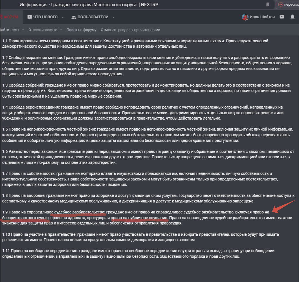Click the people icon beside ПОЛЬЗОВАТЕЛИ
The height and width of the screenshot is (282, 299).
point(74,17)
